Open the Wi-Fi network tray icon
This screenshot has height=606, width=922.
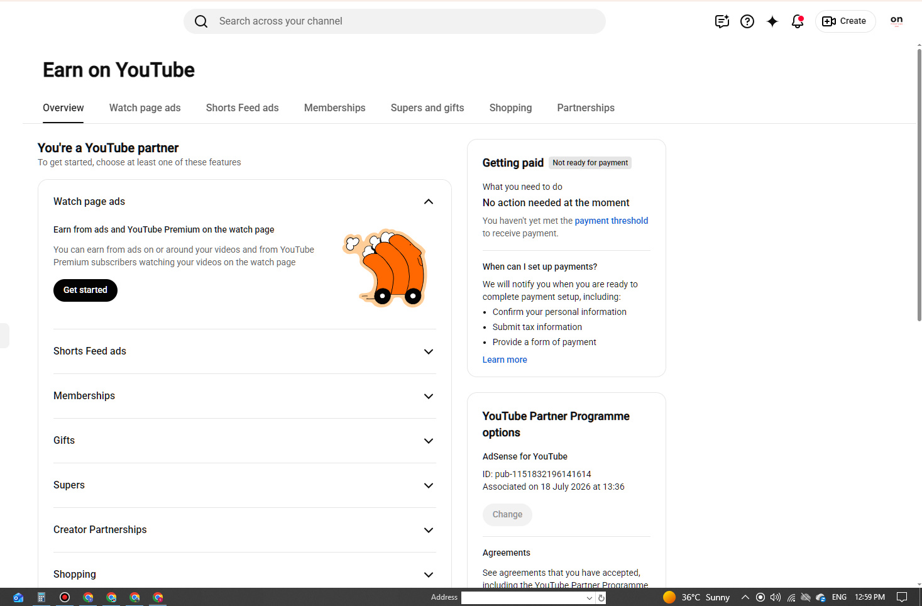pyautogui.click(x=791, y=597)
